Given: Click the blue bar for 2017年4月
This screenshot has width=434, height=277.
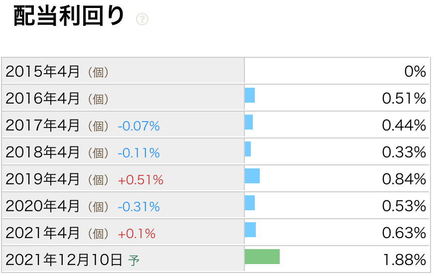Looking at the screenshot, I should pyautogui.click(x=249, y=122).
